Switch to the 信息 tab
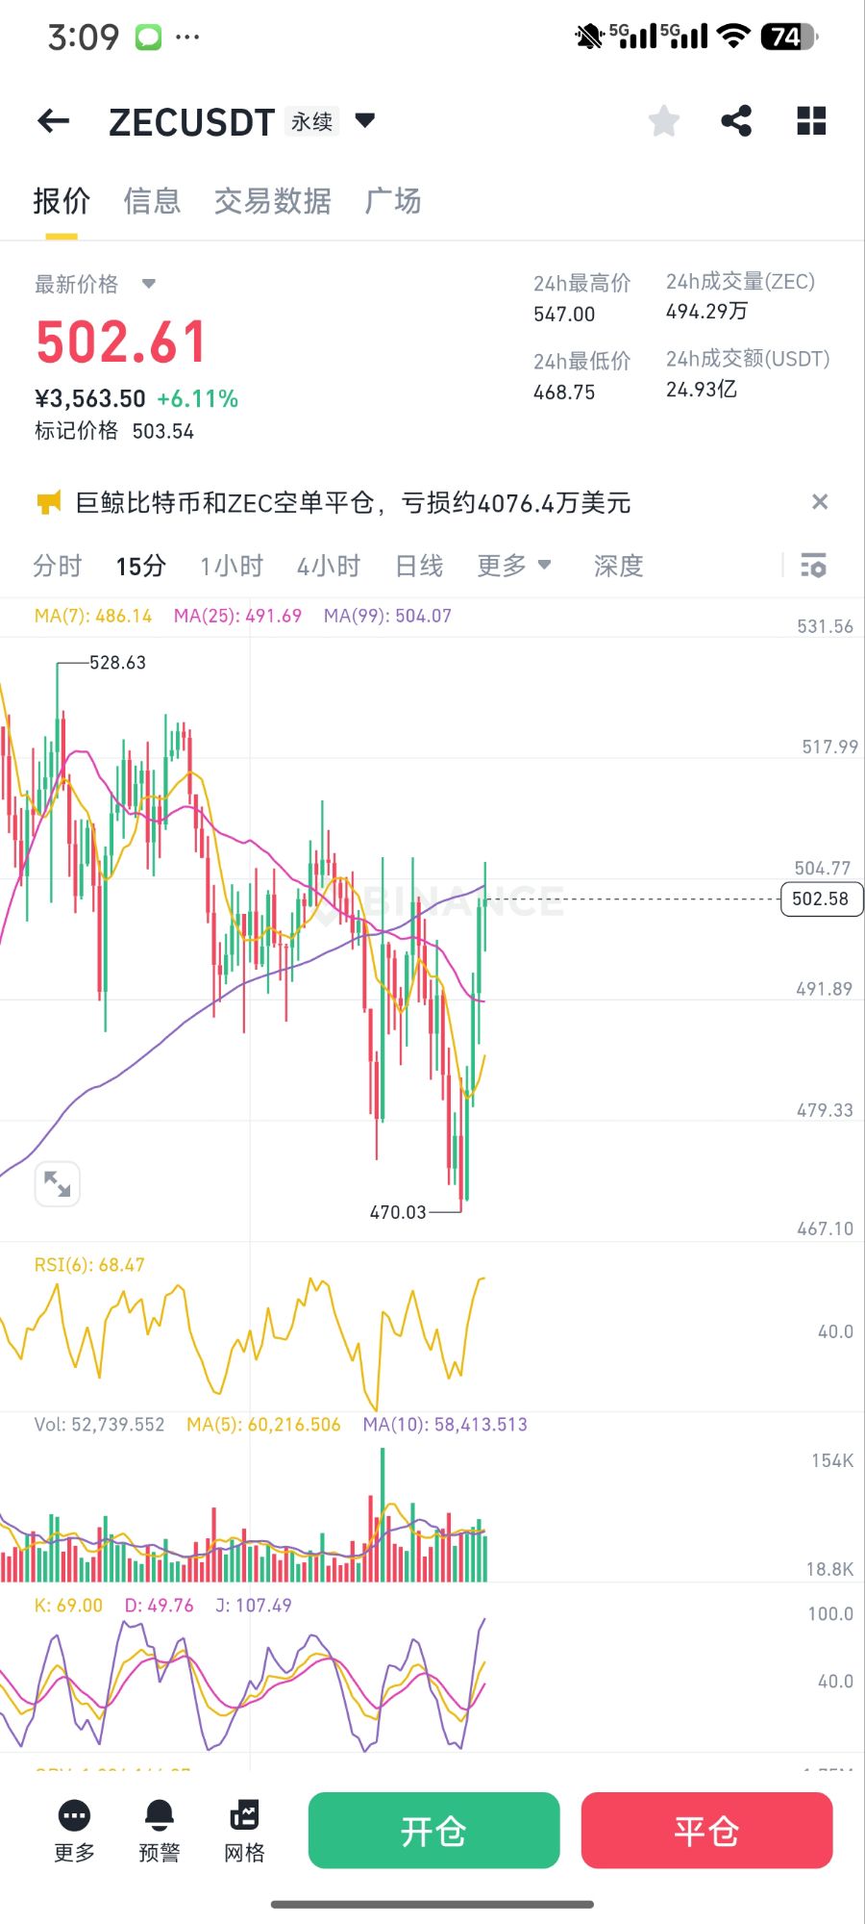Viewport: 865px width, 1924px height. (x=152, y=201)
